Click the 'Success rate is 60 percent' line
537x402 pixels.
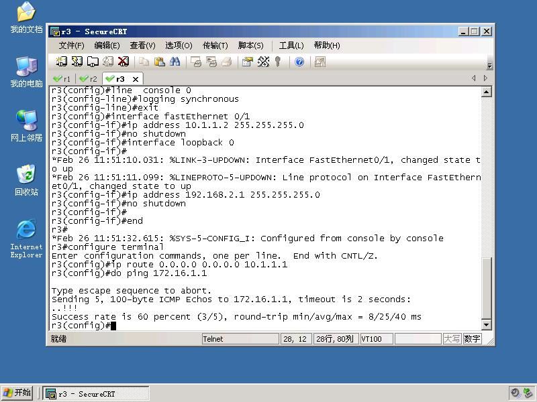point(236,317)
